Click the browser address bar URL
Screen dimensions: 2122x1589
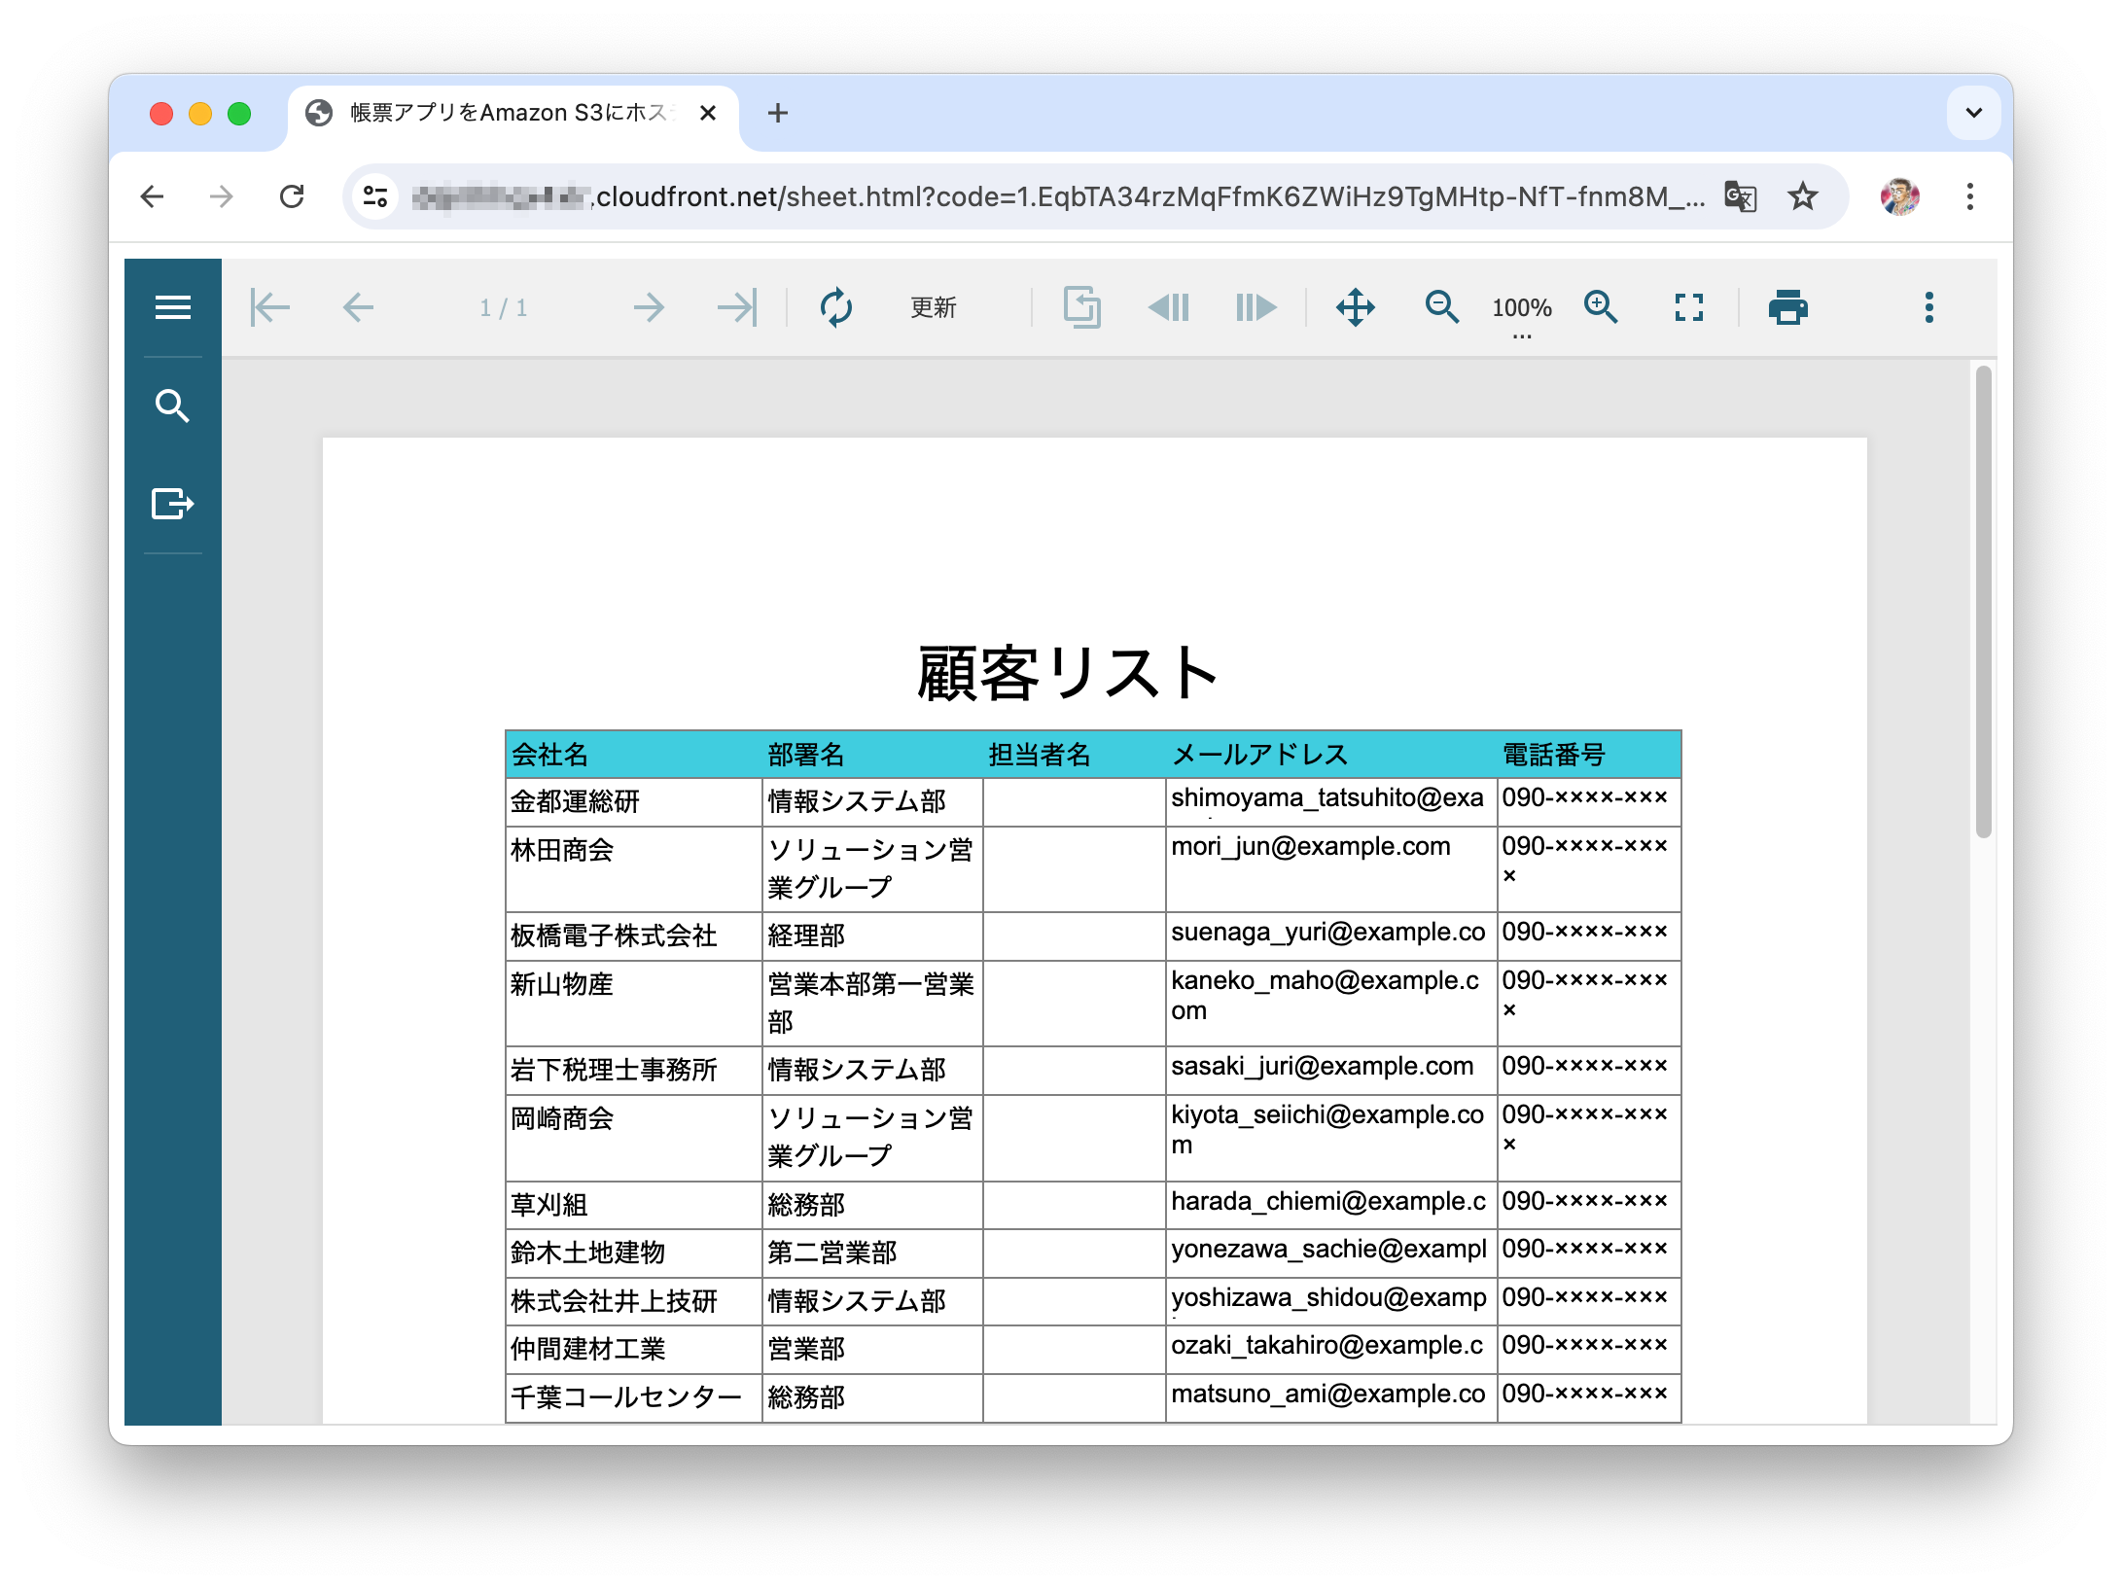[1058, 197]
